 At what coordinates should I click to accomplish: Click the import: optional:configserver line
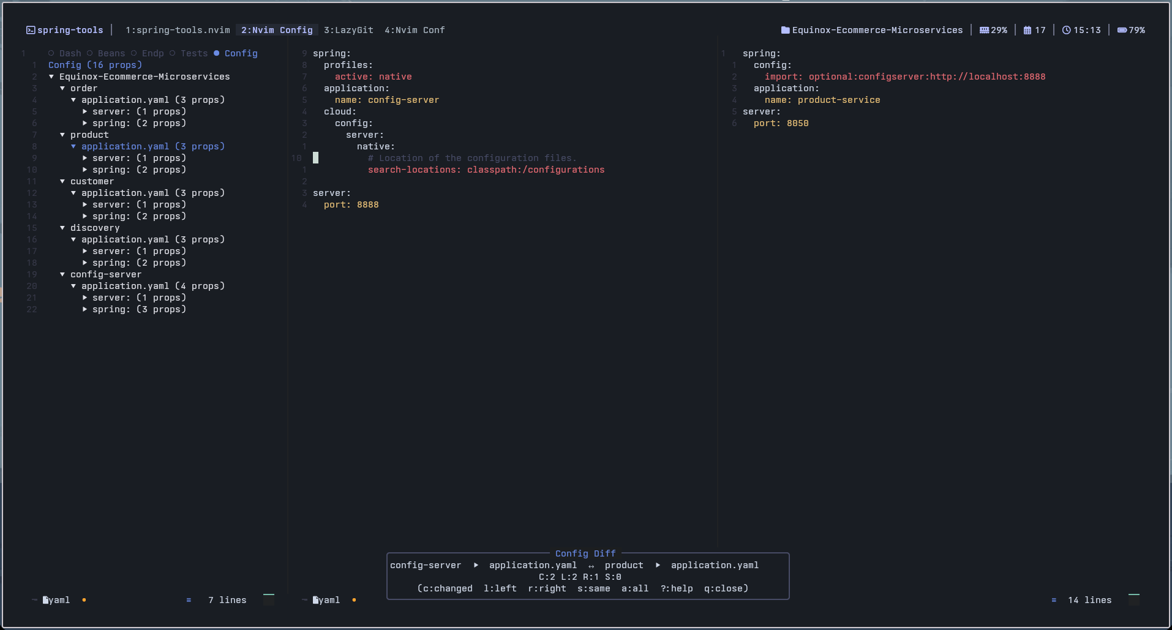coord(904,77)
